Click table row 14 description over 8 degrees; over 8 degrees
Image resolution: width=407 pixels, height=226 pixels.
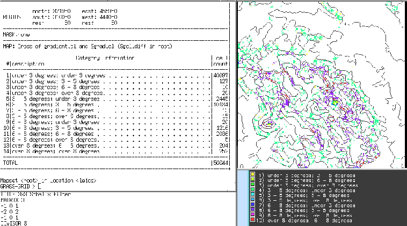pyautogui.click(x=55, y=151)
